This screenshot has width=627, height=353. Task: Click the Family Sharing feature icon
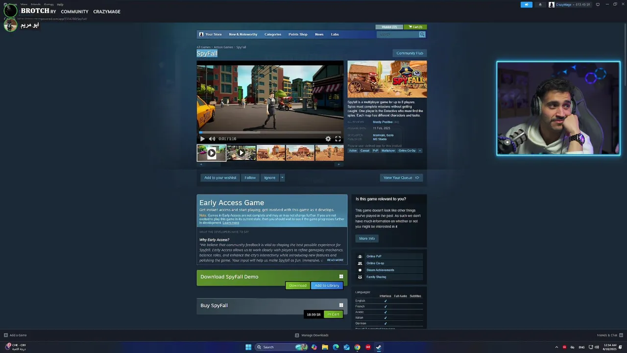pos(360,277)
